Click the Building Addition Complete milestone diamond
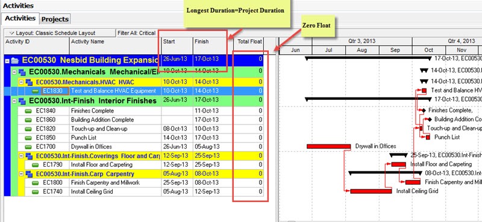The width and height of the screenshot is (482, 222). 430,119
